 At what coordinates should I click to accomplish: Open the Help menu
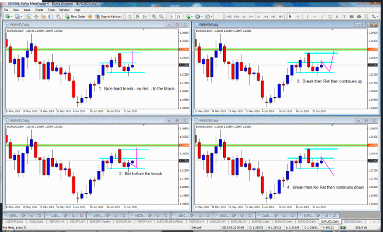pos(77,10)
